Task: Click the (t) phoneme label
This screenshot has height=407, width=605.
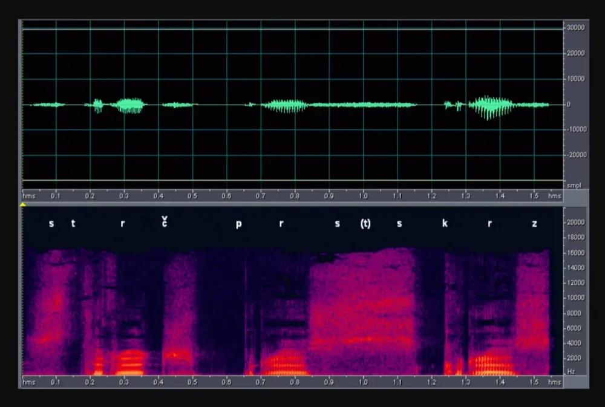Action: 365,223
